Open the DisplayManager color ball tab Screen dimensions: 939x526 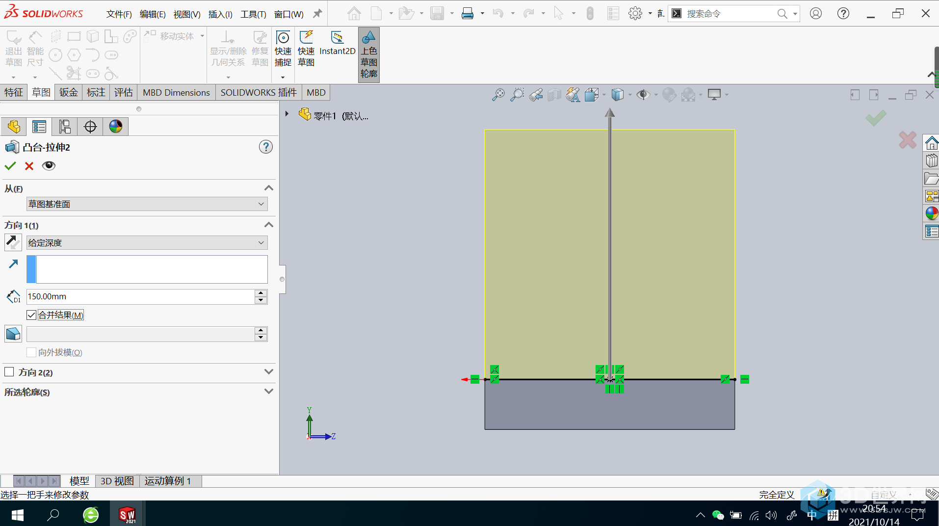tap(116, 127)
